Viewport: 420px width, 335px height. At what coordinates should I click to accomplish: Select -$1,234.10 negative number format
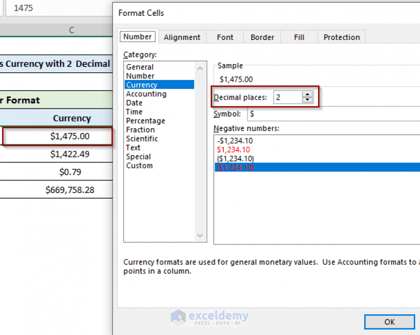coord(317,140)
